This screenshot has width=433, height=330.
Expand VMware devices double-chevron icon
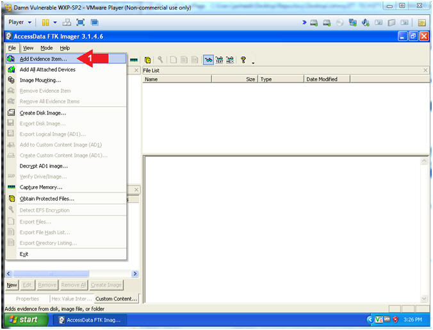tap(304, 22)
